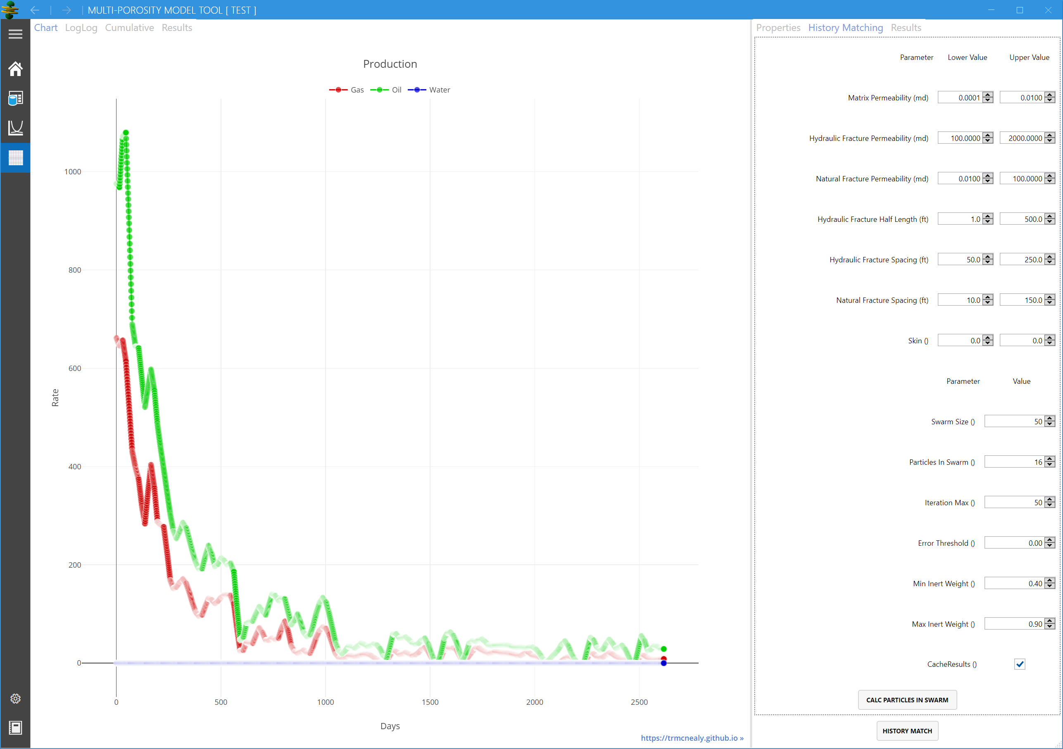Viewport: 1063px width, 749px height.
Task: Decrease Iteration Max with down arrow
Action: click(1050, 506)
